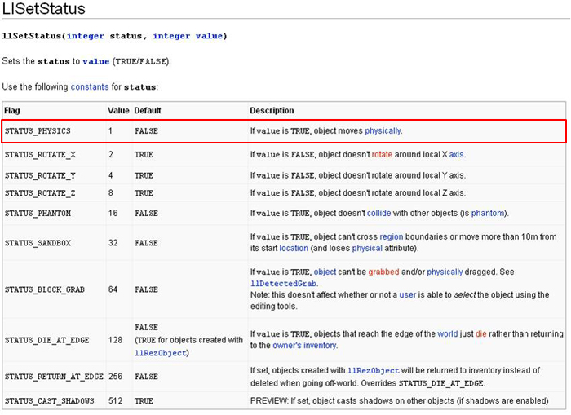Select the STATUS_CAST_SHADOWS flag cell

pyautogui.click(x=49, y=401)
